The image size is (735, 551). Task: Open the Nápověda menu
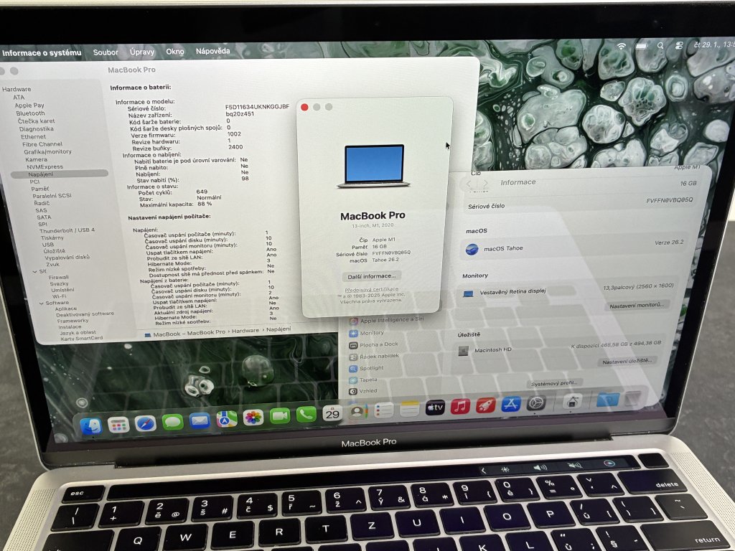(212, 51)
